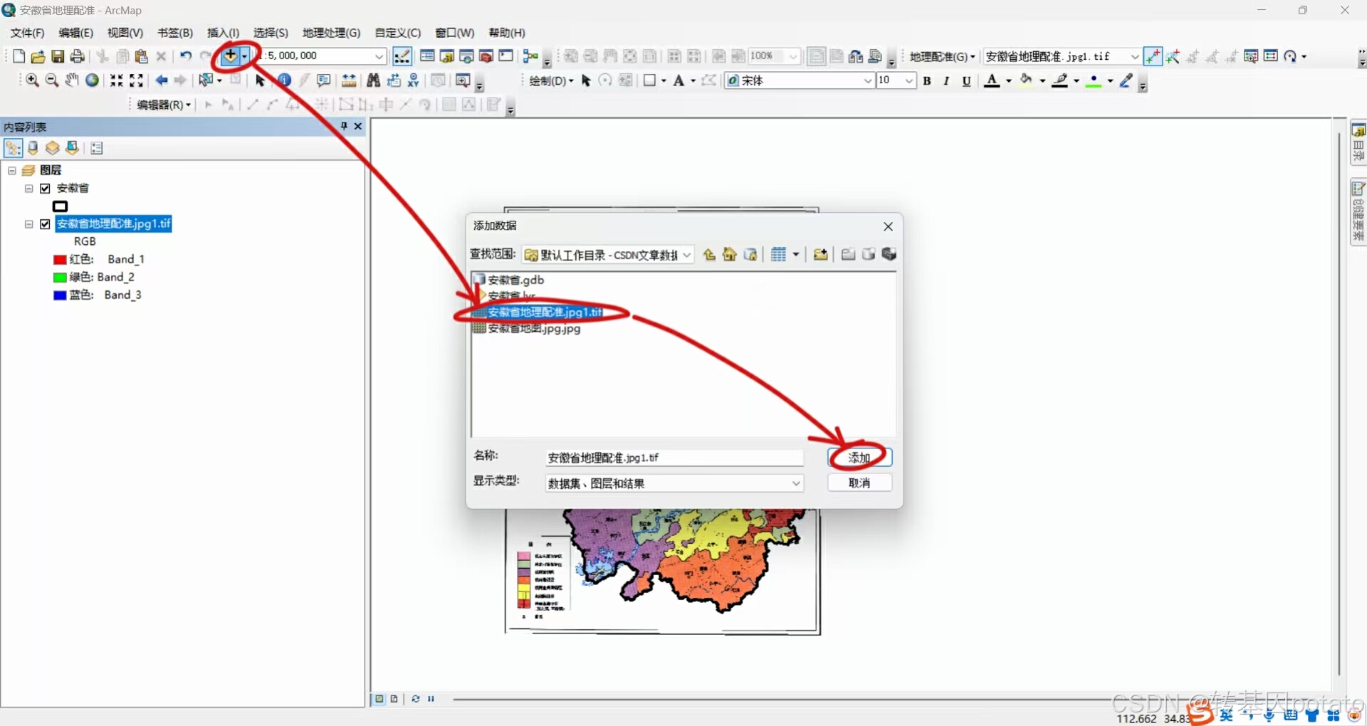The width and height of the screenshot is (1367, 726).
Task: Open the font name 宋体 dropdown
Action: [x=868, y=81]
